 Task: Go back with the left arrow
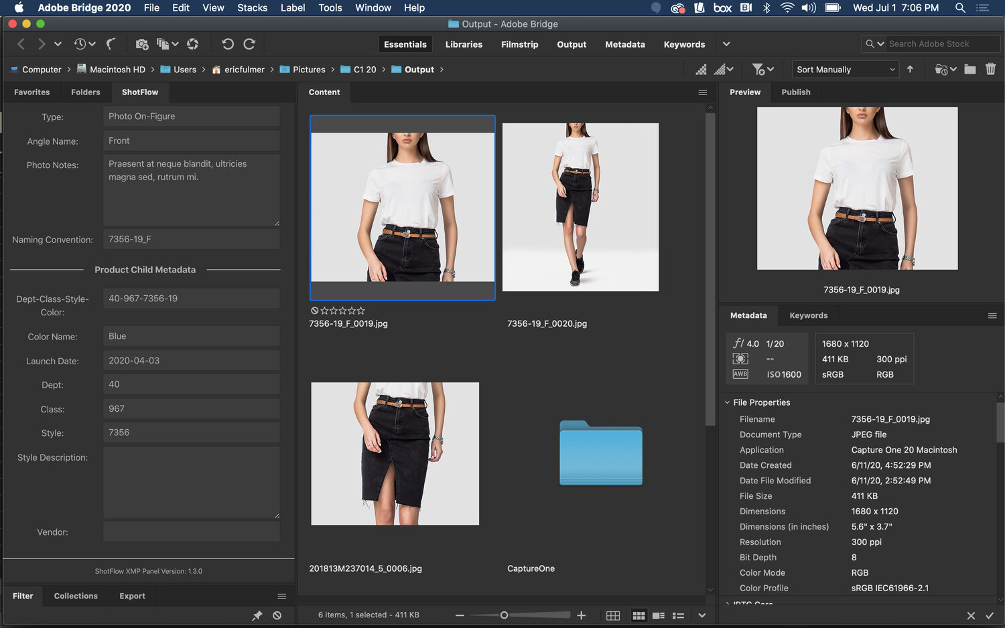(21, 44)
